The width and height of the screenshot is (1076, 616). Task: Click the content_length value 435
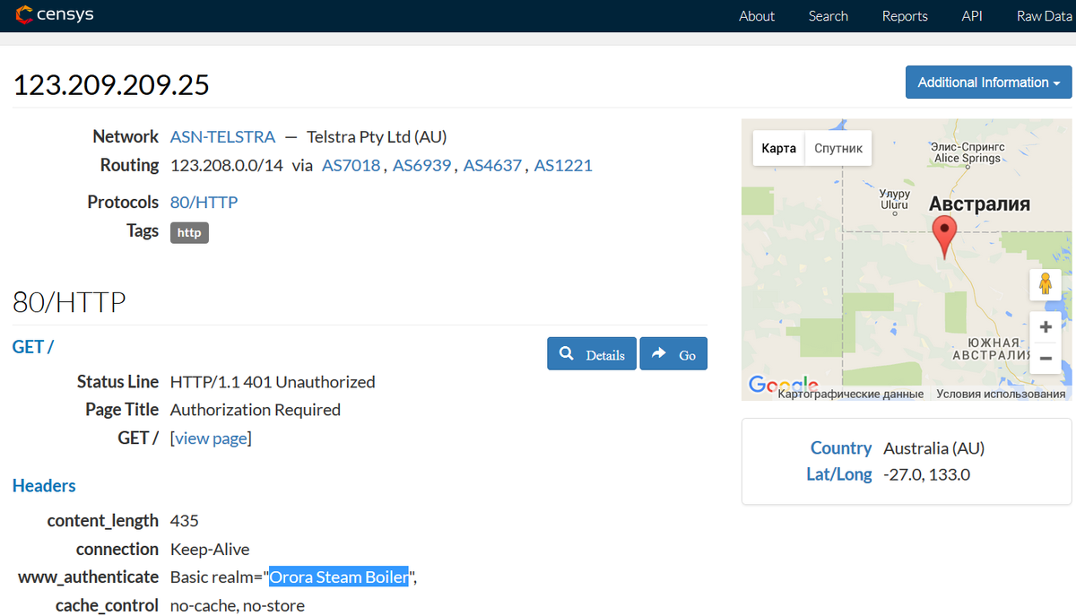click(x=185, y=521)
